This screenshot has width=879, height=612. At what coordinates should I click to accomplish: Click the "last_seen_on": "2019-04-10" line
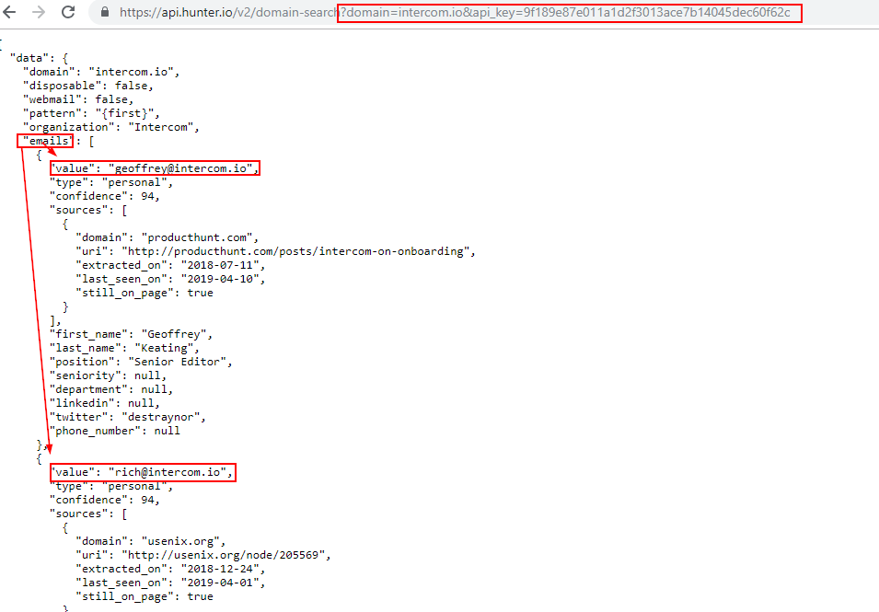point(171,279)
